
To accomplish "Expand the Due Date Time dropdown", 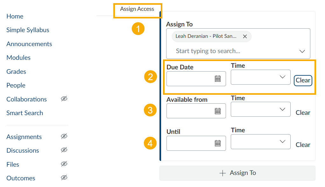I will point(260,77).
